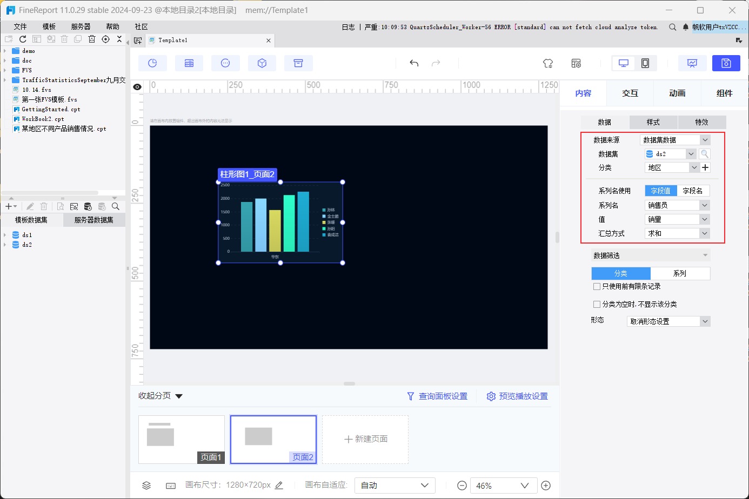This screenshot has height=499, width=749.
Task: Open the table-settings gear icon
Action: tap(576, 63)
